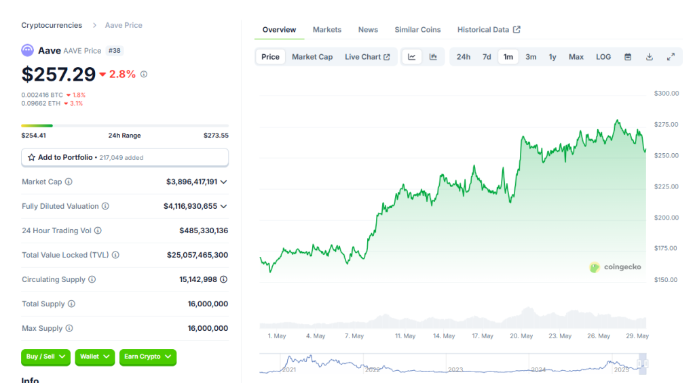The width and height of the screenshot is (695, 383).
Task: Set chart range to 24h
Action: 464,57
